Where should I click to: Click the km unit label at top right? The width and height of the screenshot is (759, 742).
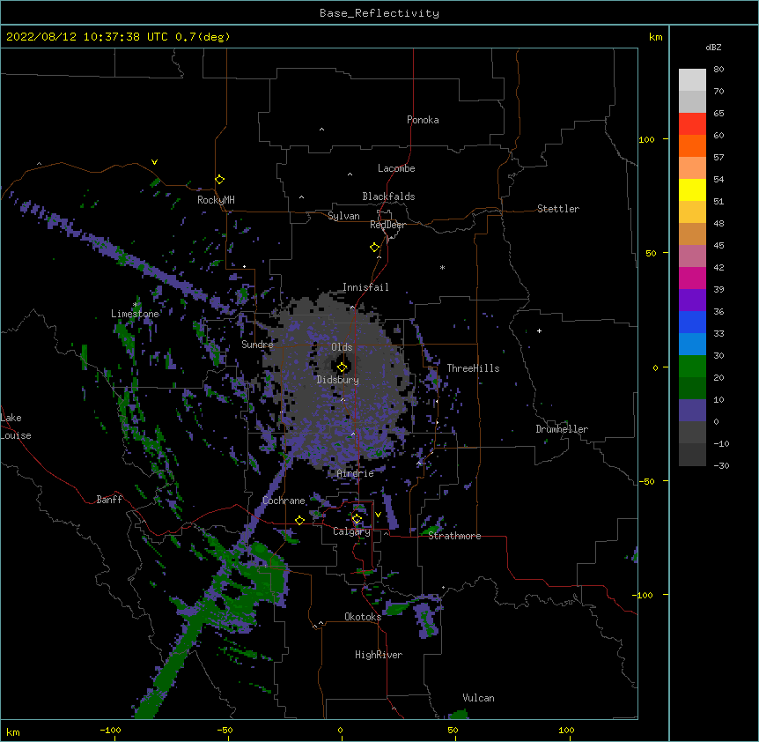[x=655, y=37]
